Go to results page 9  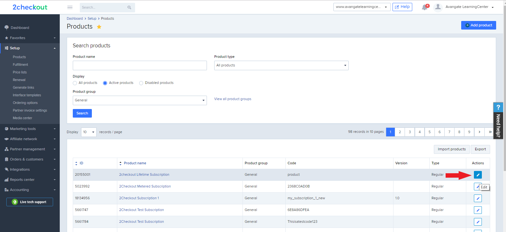[x=469, y=132]
